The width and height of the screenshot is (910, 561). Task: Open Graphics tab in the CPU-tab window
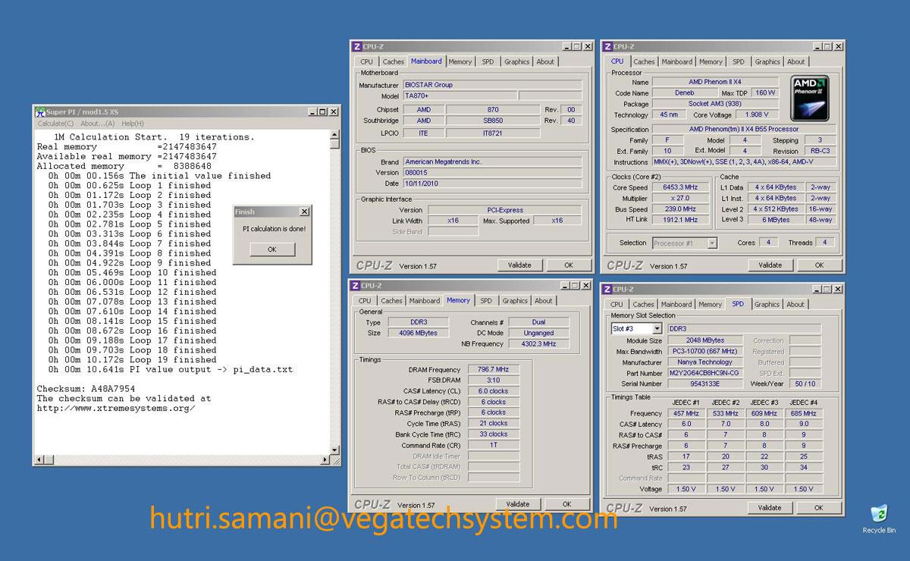point(767,62)
